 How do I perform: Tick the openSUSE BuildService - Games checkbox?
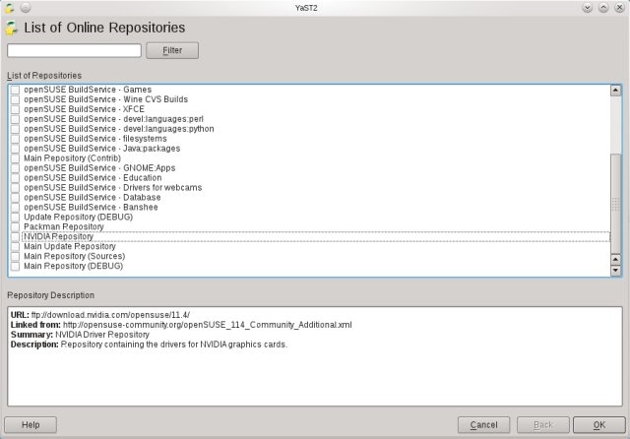click(x=15, y=90)
